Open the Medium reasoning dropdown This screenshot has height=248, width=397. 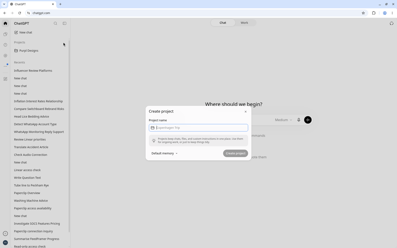[283, 120]
